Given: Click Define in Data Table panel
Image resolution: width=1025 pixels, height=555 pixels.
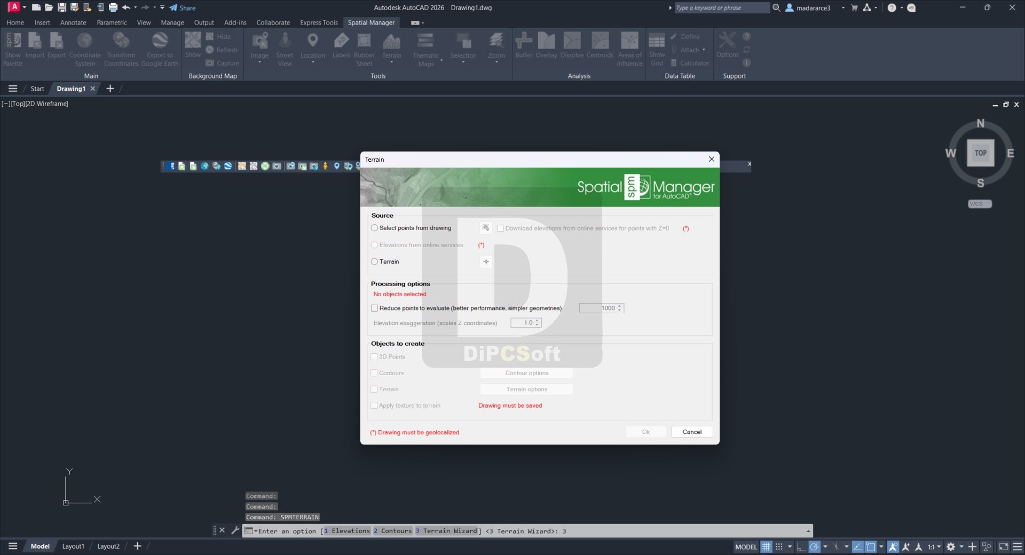Looking at the screenshot, I should pos(685,36).
